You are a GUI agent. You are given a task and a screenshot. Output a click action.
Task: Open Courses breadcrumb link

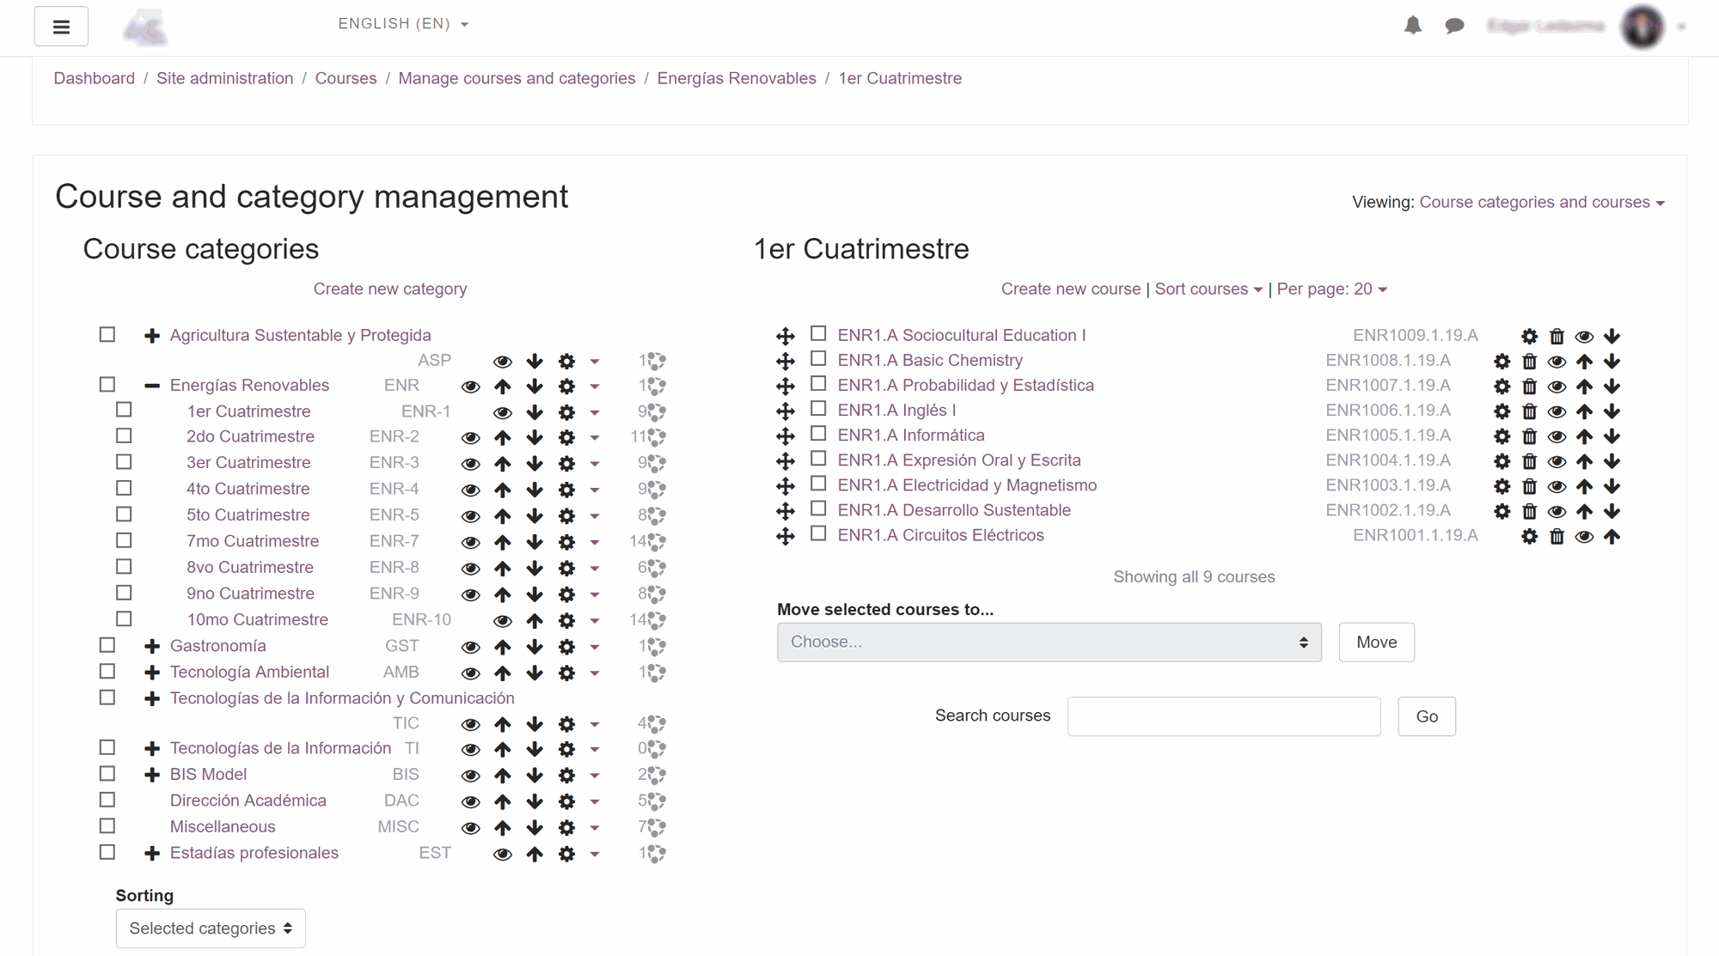click(x=346, y=78)
